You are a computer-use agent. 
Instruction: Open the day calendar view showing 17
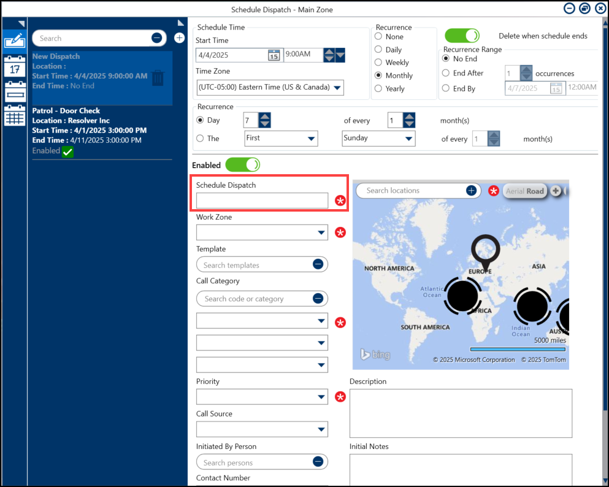(x=13, y=67)
